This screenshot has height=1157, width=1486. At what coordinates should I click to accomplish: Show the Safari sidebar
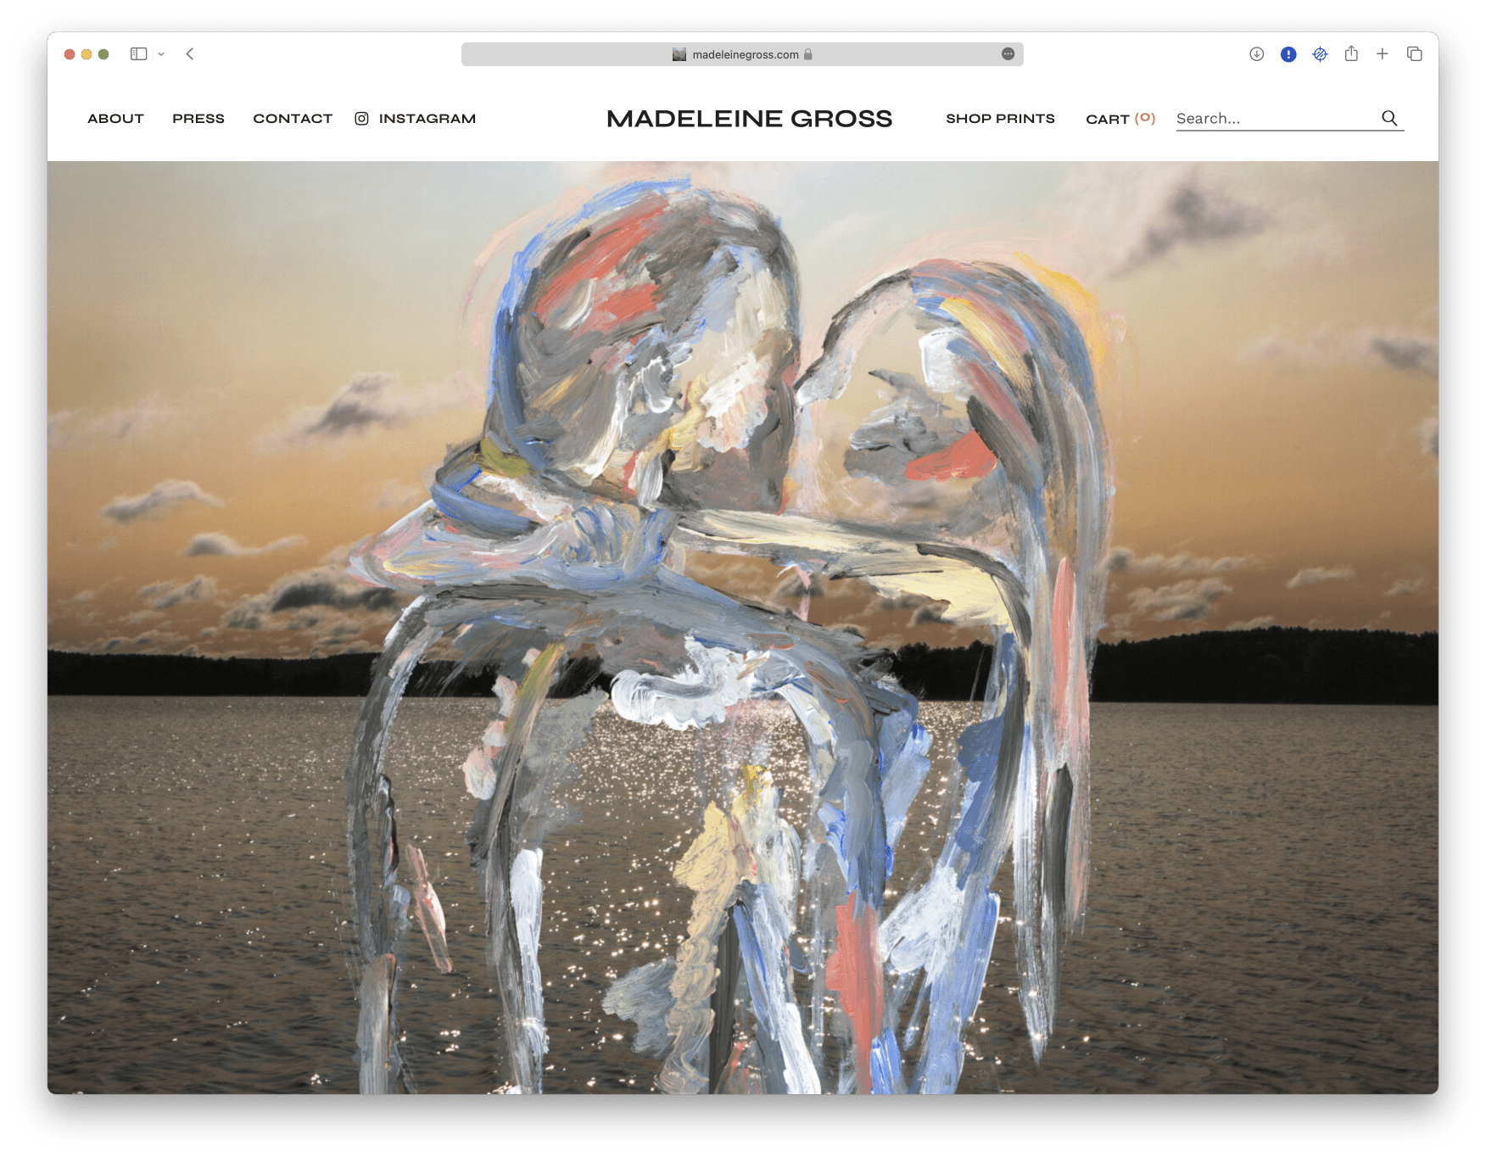139,54
